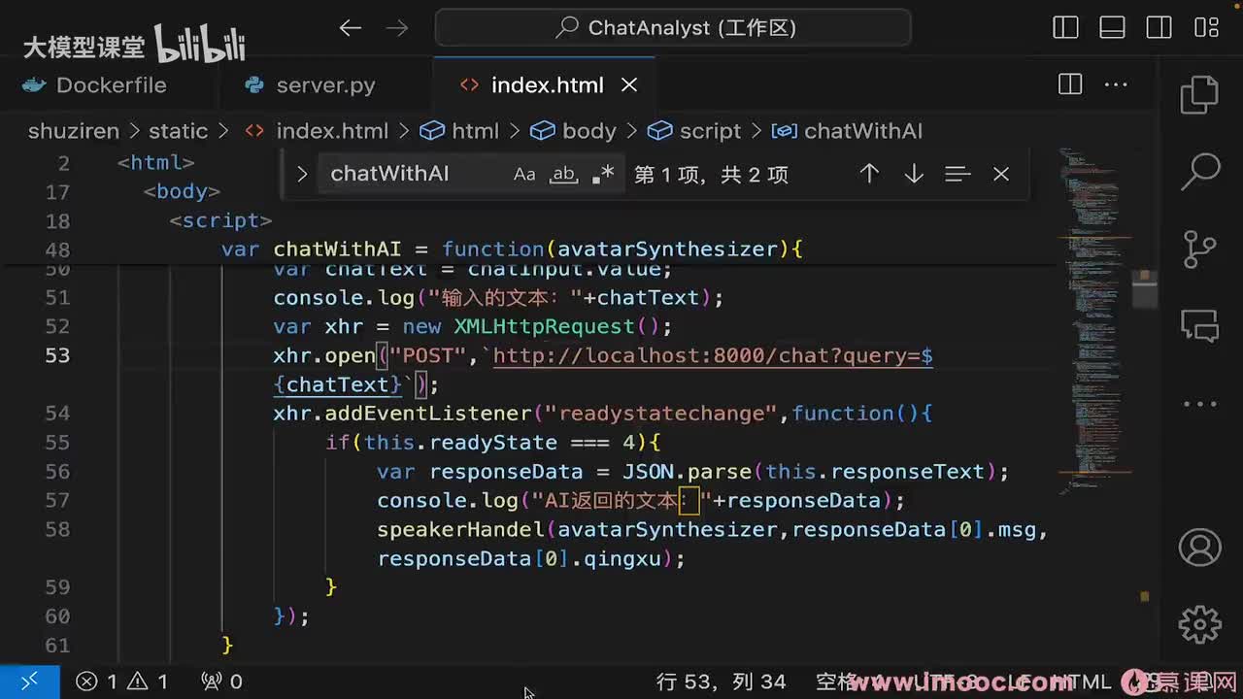Jump to the sticky <html> line
The height and width of the screenshot is (699, 1243).
point(156,163)
